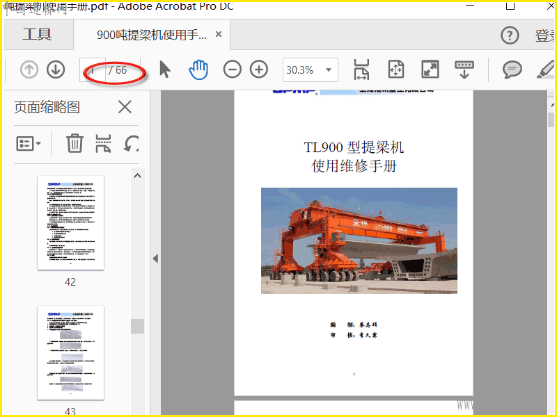This screenshot has width=557, height=417.
Task: Click the login 登录 button
Action: [x=545, y=35]
